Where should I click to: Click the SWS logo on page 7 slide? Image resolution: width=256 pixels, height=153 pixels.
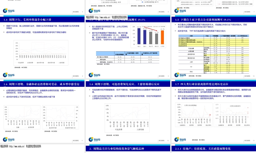(x=180, y=11)
